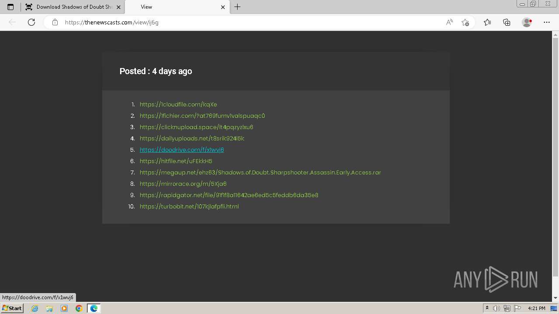Show hidden tray icons arrow
The height and width of the screenshot is (314, 559).
[x=487, y=308]
